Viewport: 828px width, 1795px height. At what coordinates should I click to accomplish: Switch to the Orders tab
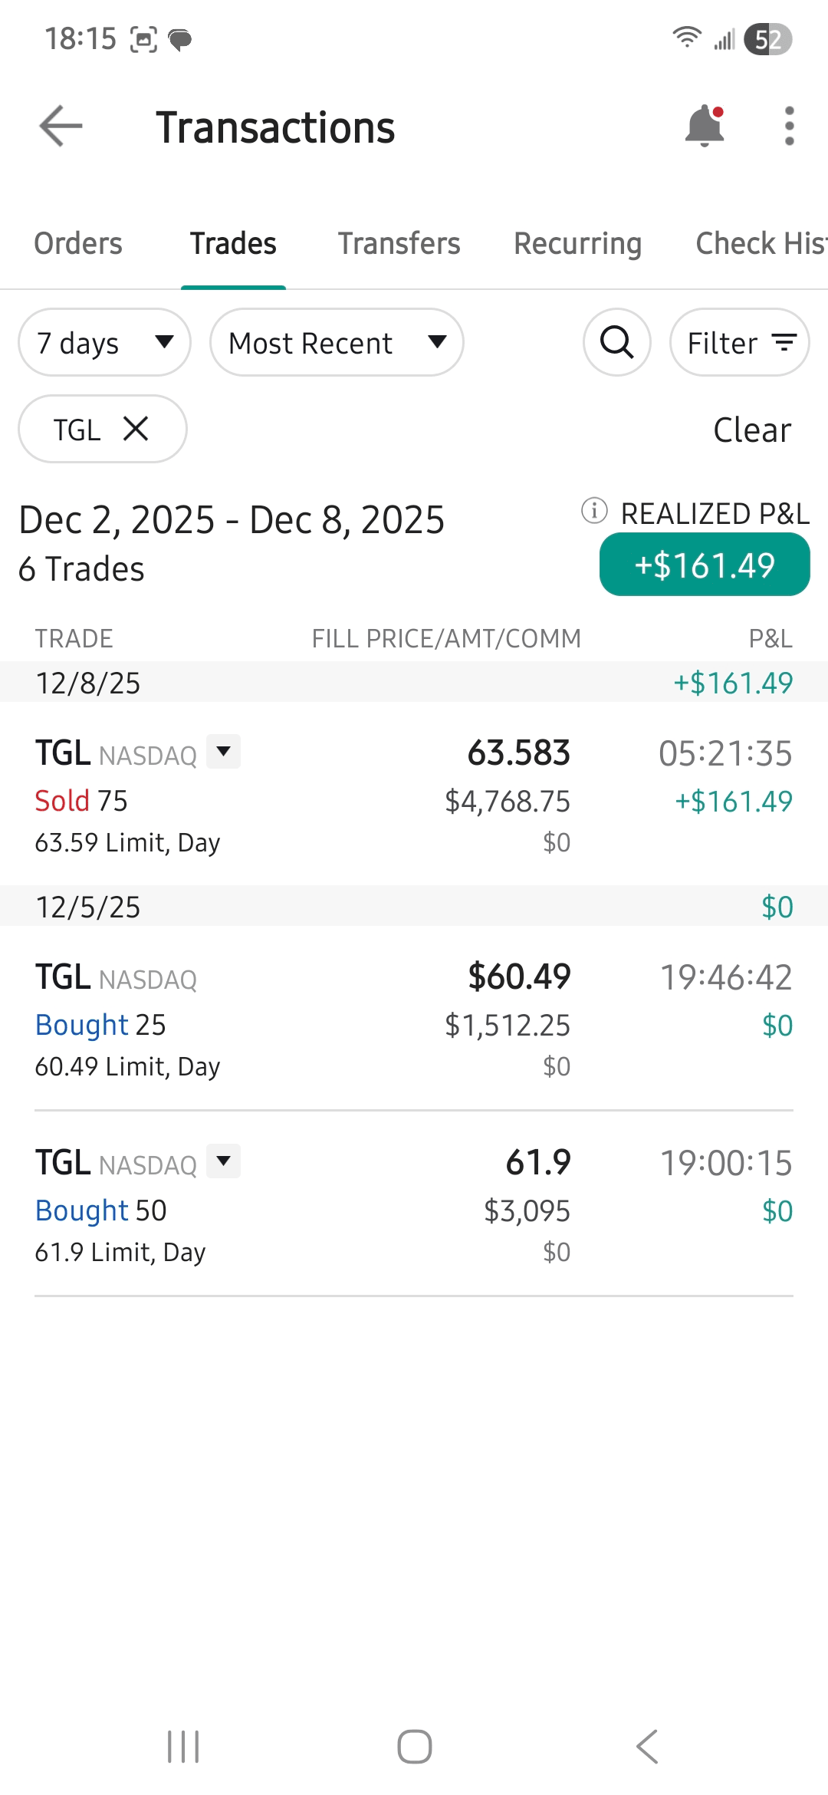78,244
